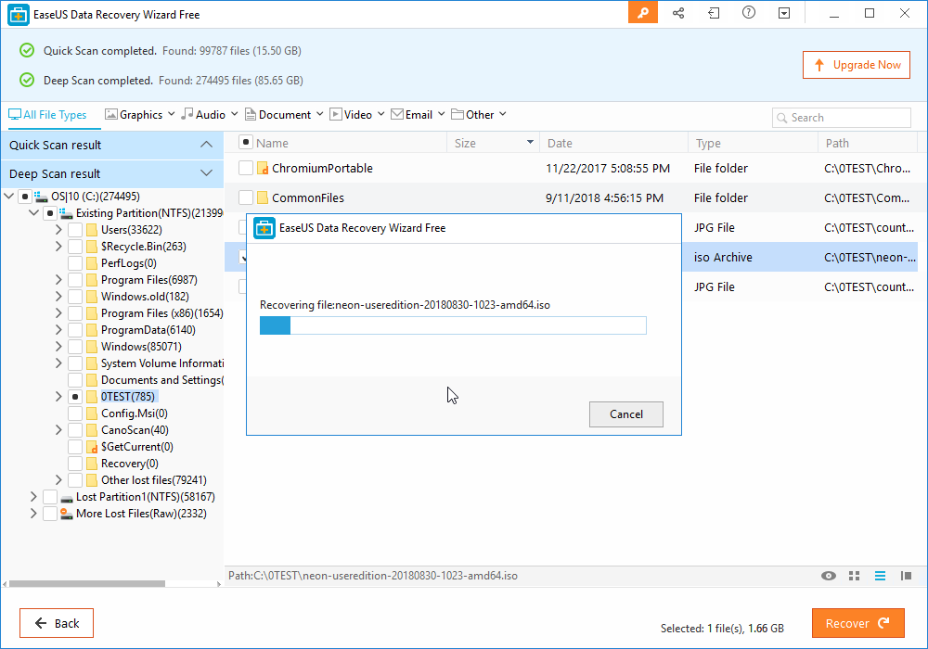This screenshot has width=928, height=649.
Task: Collapse the OS|10 (C:) tree node
Action: 9,197
